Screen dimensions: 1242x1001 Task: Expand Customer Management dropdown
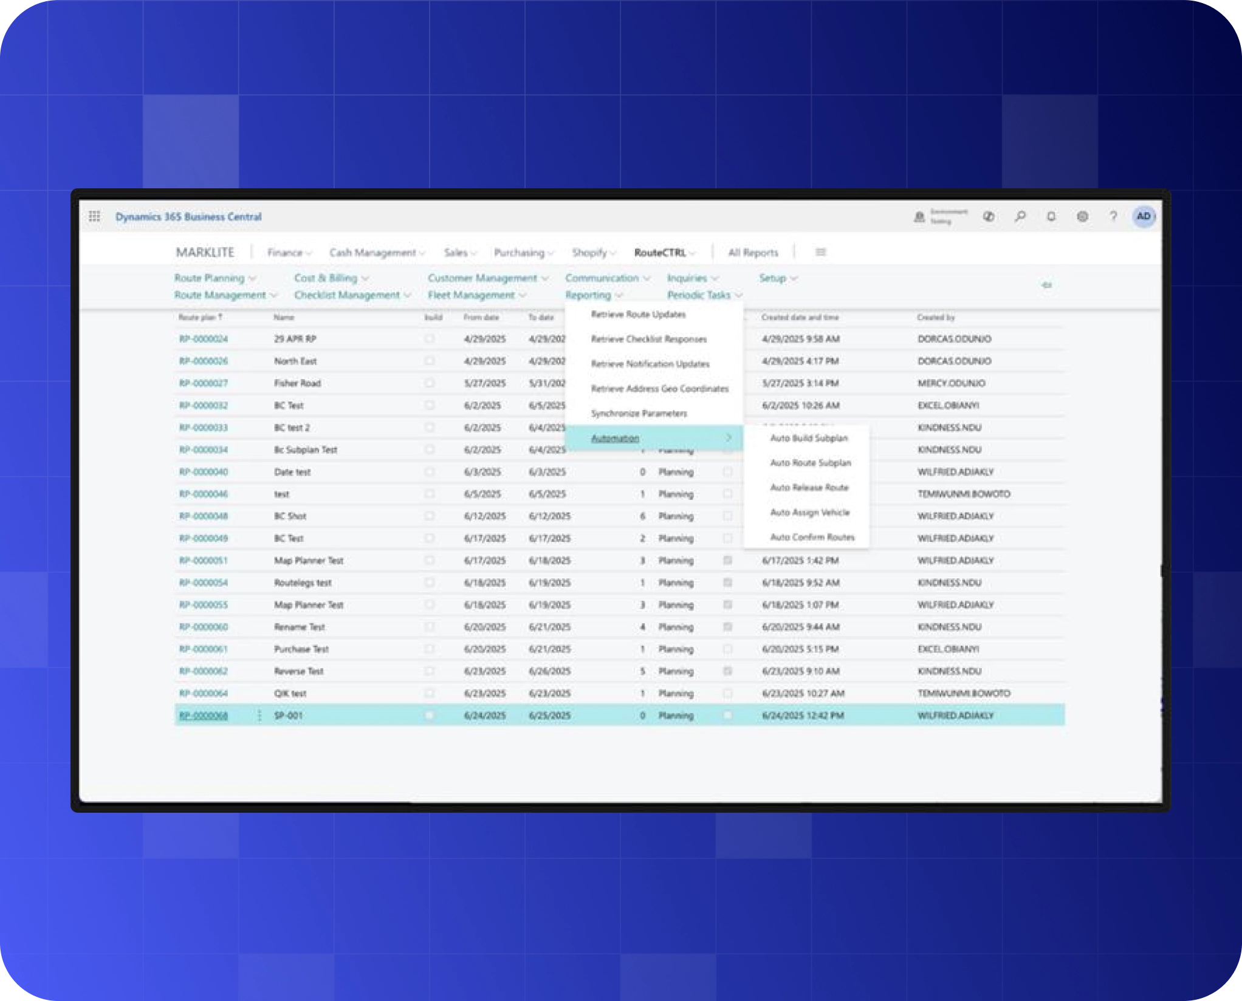coord(488,278)
